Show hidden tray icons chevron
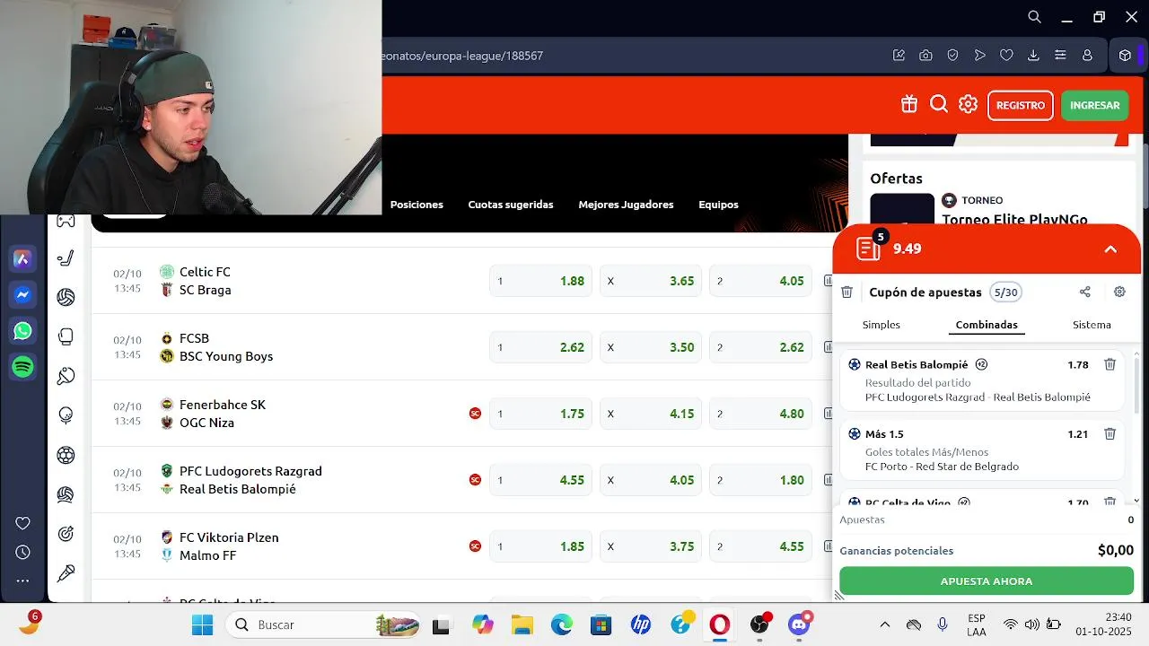1149x646 pixels. [x=884, y=624]
